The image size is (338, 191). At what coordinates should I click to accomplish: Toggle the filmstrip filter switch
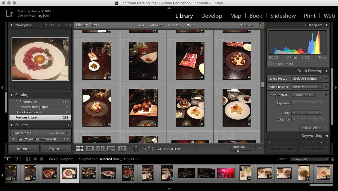click(x=333, y=159)
